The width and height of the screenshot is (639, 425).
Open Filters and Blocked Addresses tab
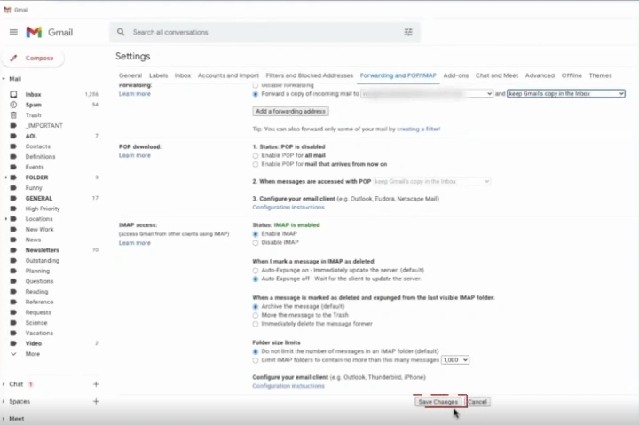coord(310,75)
